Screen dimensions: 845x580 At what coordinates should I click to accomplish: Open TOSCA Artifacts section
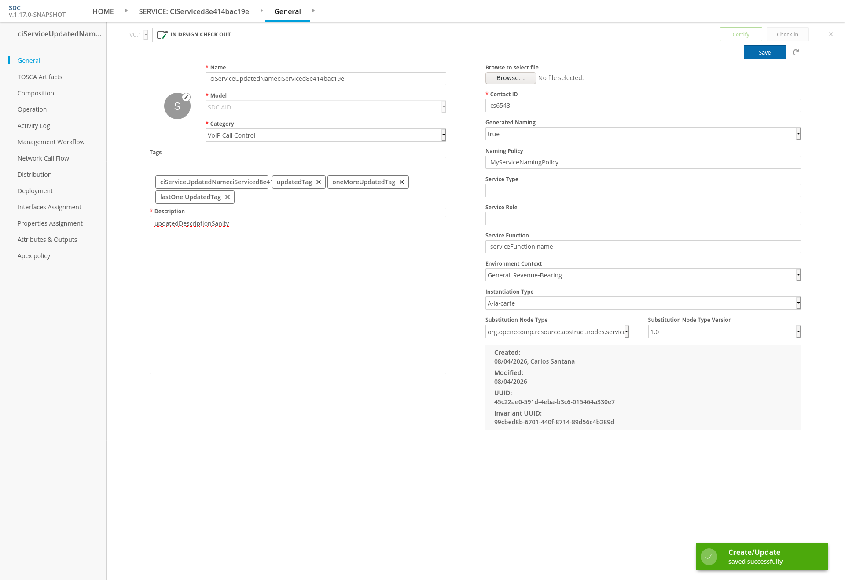(x=40, y=77)
